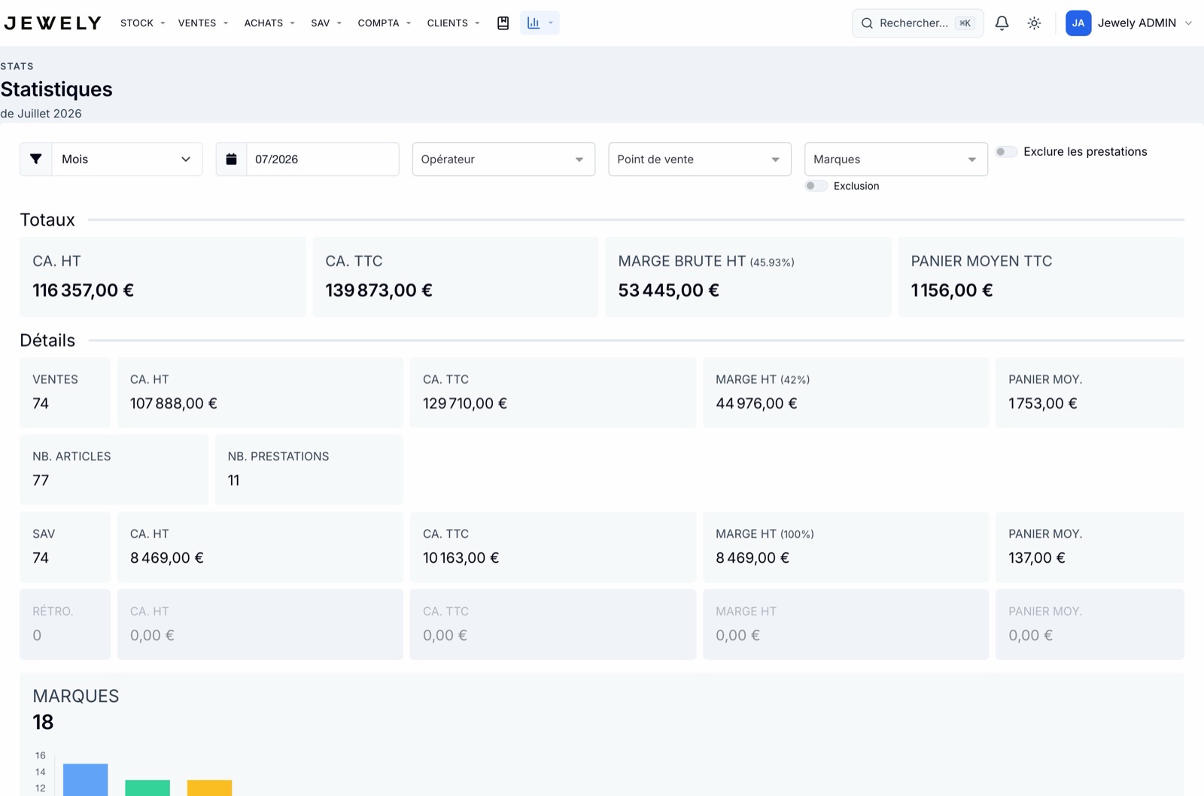Click the Détails section heading

click(47, 340)
